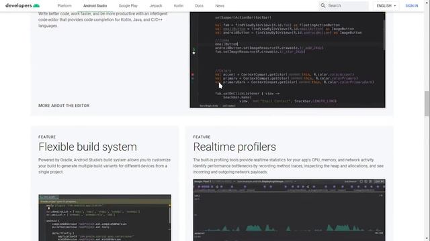430x241 pixels.
Task: Click the Flexible build system heading
Action: tap(88, 147)
